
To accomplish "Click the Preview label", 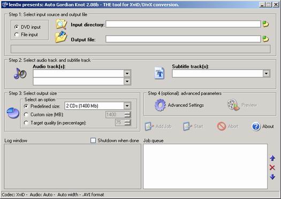I will [x=249, y=105].
